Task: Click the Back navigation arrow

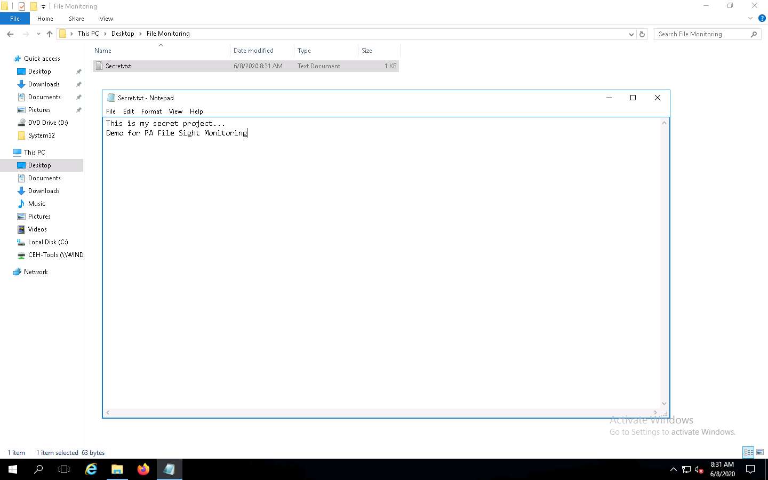Action: point(10,34)
